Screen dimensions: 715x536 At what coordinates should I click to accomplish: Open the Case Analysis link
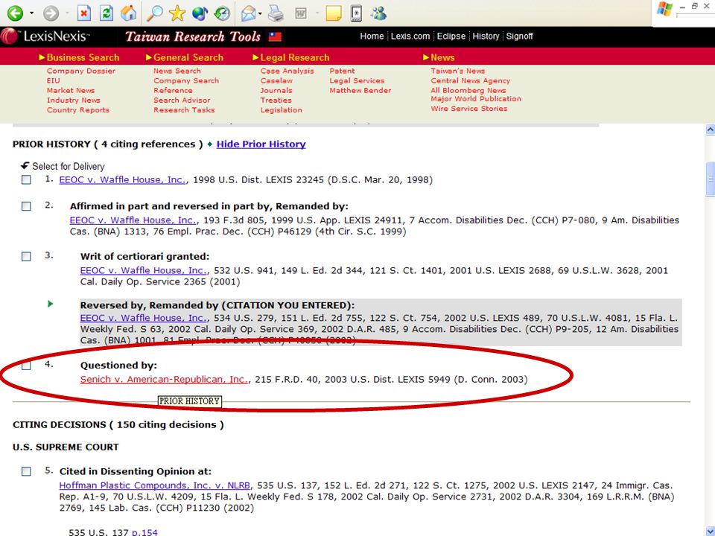287,71
